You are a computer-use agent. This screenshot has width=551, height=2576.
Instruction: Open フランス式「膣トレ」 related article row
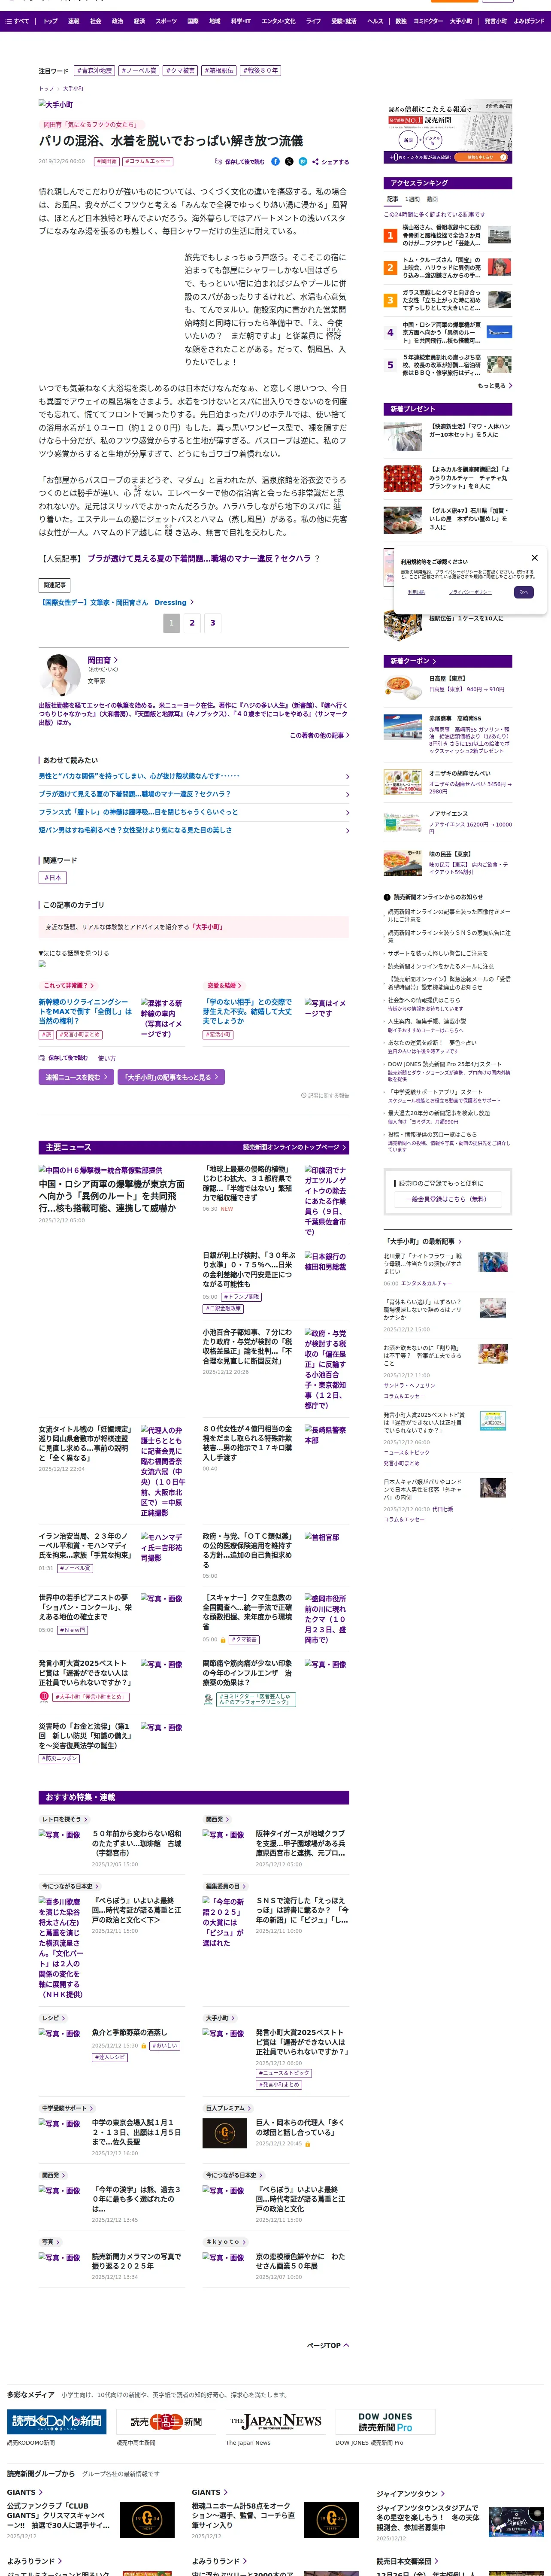(x=194, y=812)
